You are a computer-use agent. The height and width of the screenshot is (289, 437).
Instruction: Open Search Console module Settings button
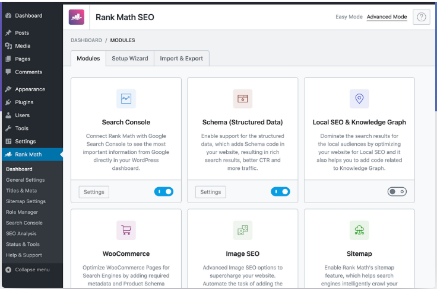(x=94, y=192)
